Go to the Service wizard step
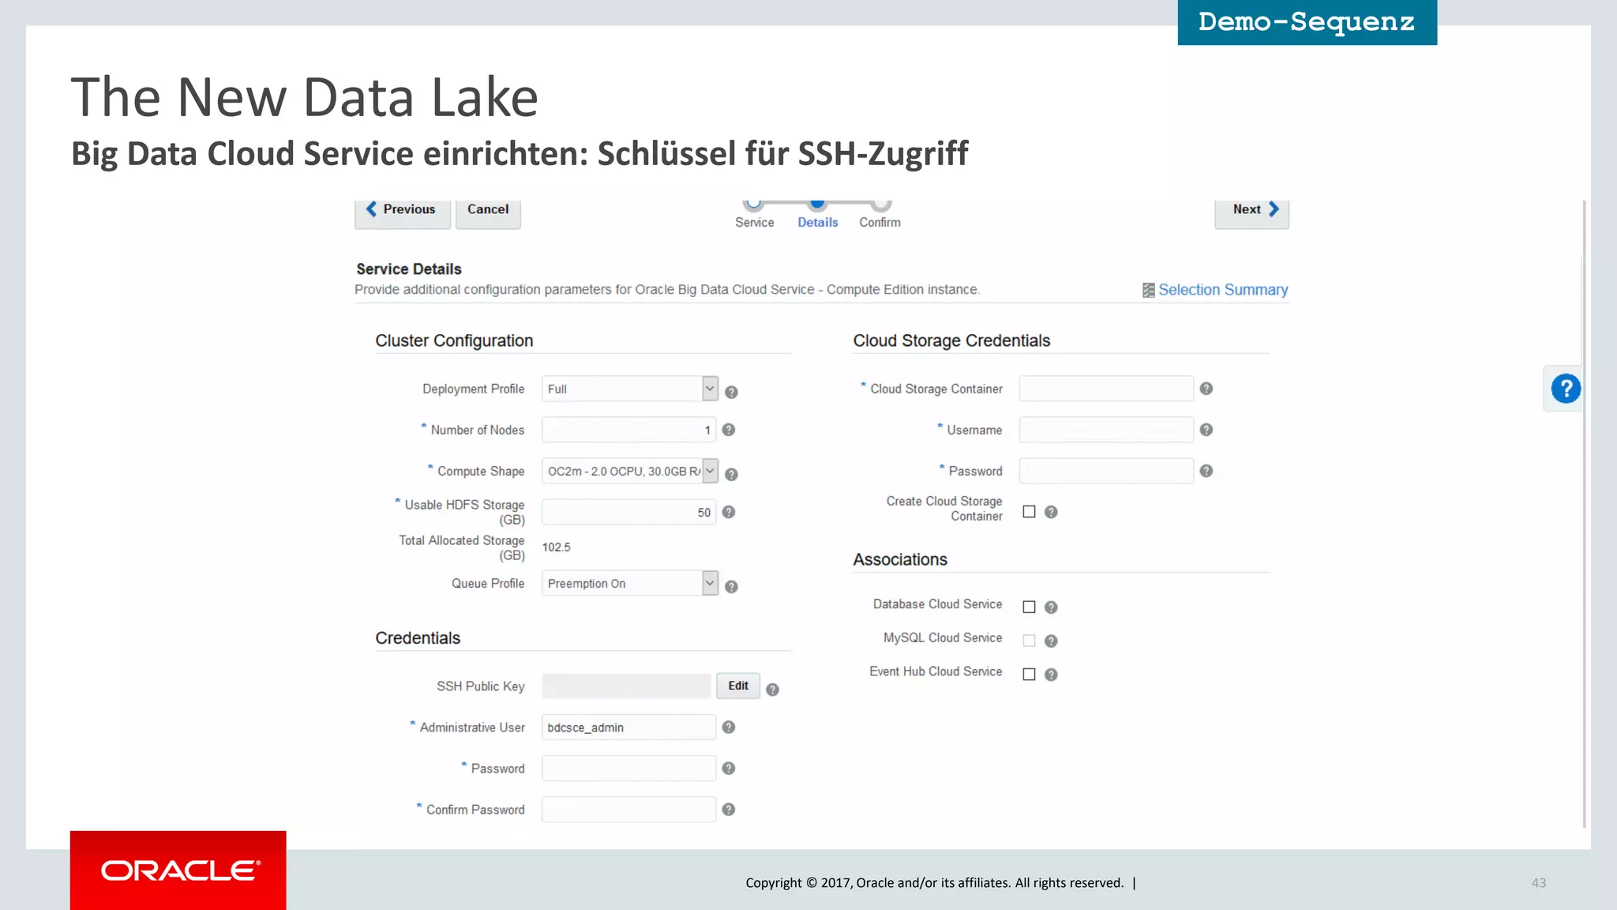This screenshot has width=1617, height=910. pyautogui.click(x=754, y=214)
